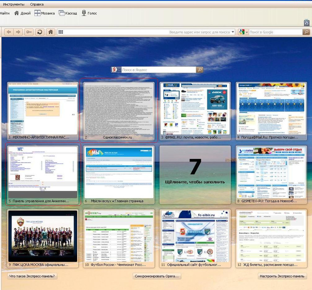312x290 pixels.
Task: Click the Настроить Экспресс-панель button
Action: (282, 276)
